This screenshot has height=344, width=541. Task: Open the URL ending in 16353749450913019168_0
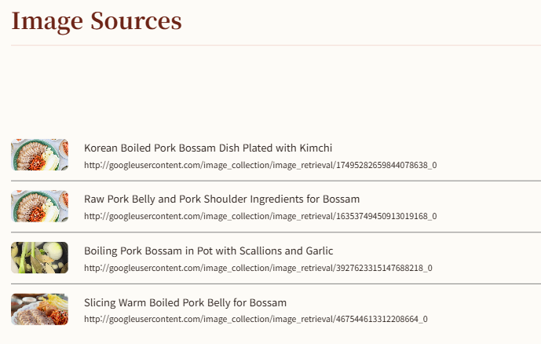click(x=261, y=216)
